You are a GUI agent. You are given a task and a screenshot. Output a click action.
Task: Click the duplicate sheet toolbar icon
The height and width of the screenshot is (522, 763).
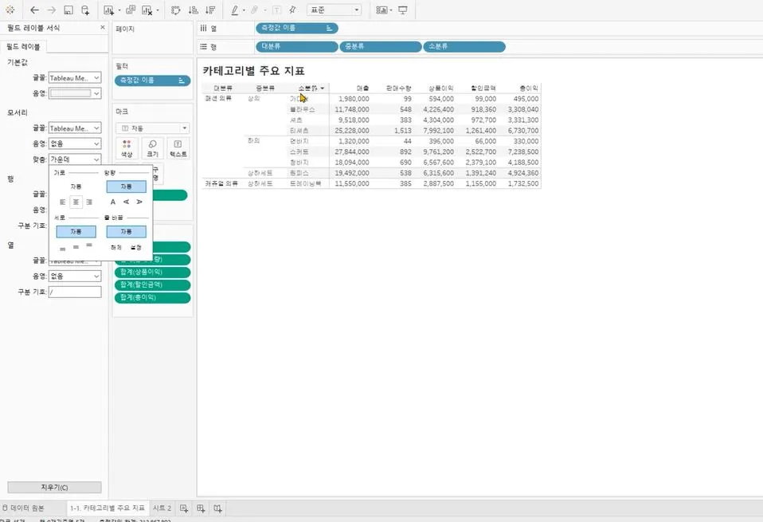(131, 10)
